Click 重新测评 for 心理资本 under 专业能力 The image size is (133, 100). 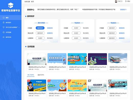pyautogui.click(x=112, y=38)
